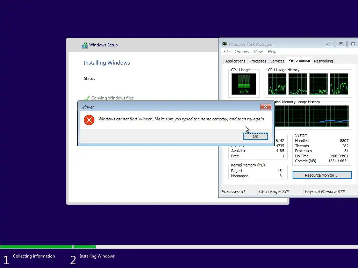Click the Commit (MB) value 1351 / 6654
Screen dimensions: 358x268
pos(338,161)
